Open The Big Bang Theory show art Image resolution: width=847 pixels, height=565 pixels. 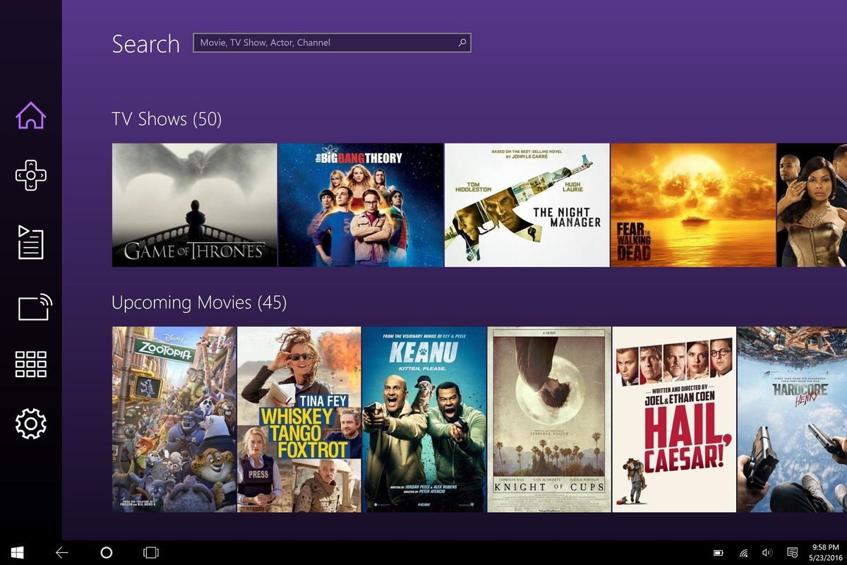361,205
